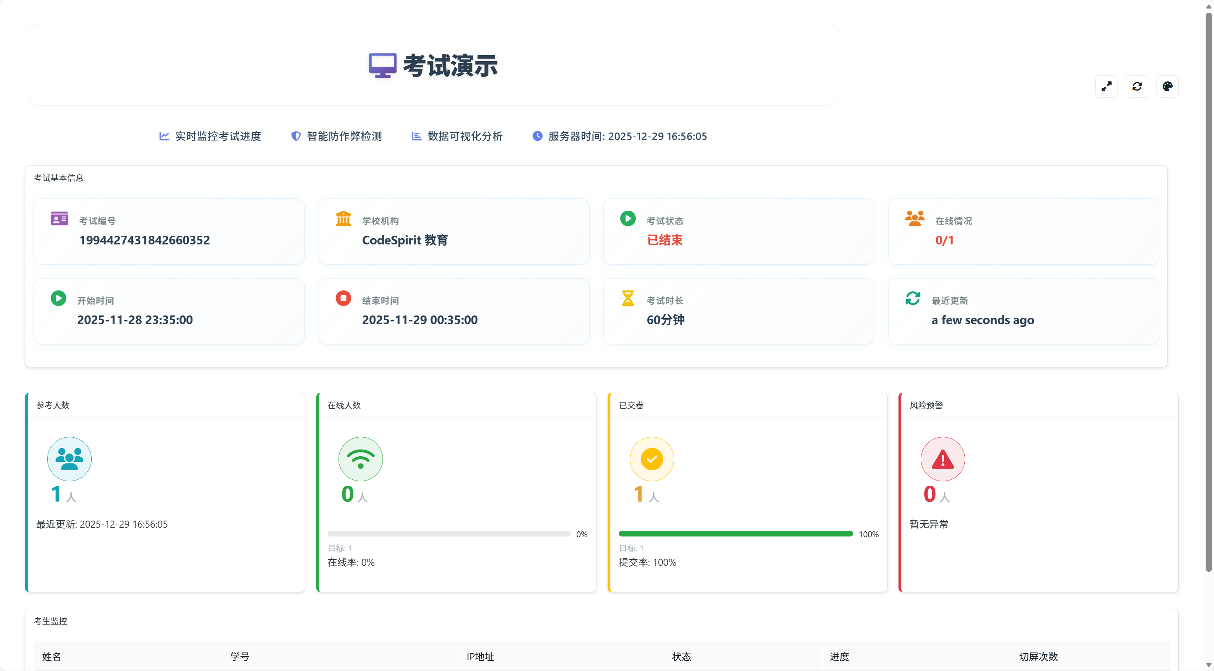
Task: Click the 实时监控考试进度 label
Action: point(218,136)
